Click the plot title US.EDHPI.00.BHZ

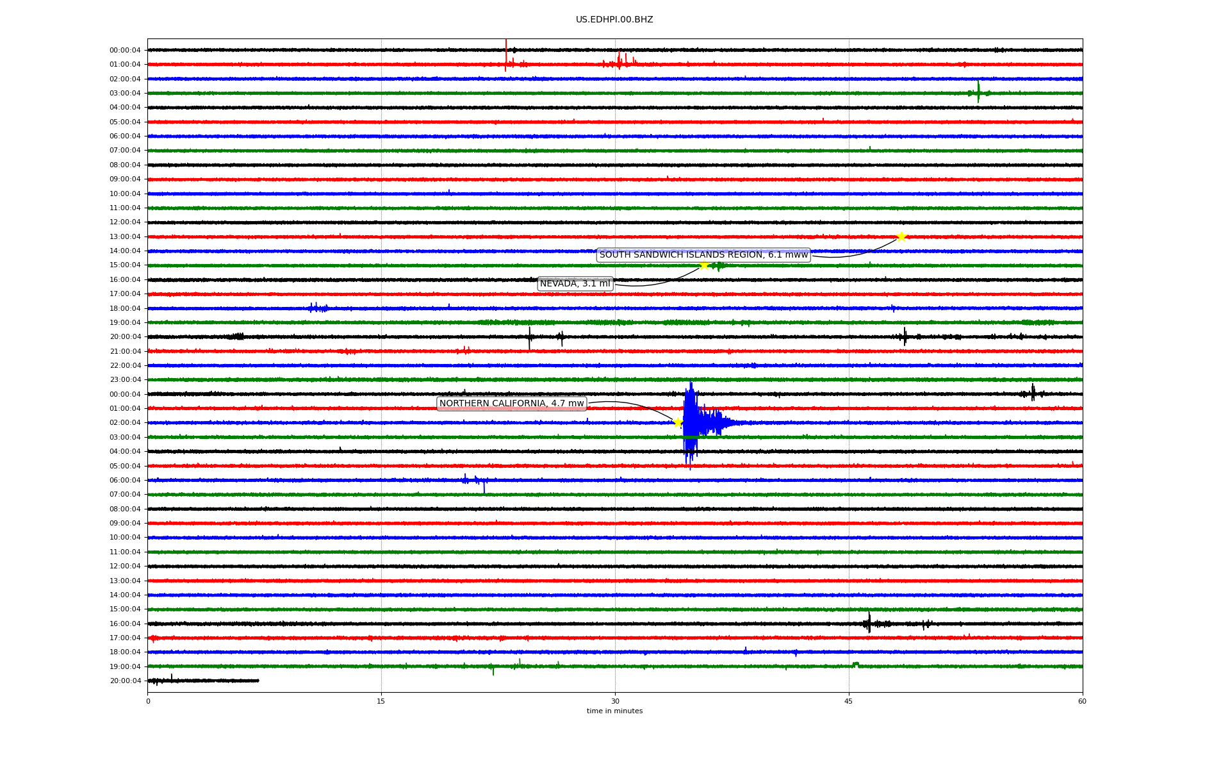coord(614,20)
